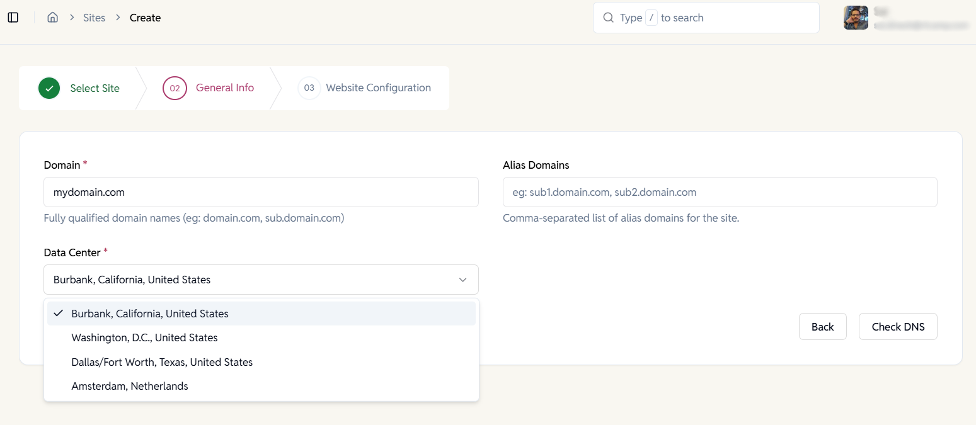This screenshot has height=425, width=976.
Task: Switch to the General Info step
Action: click(225, 88)
